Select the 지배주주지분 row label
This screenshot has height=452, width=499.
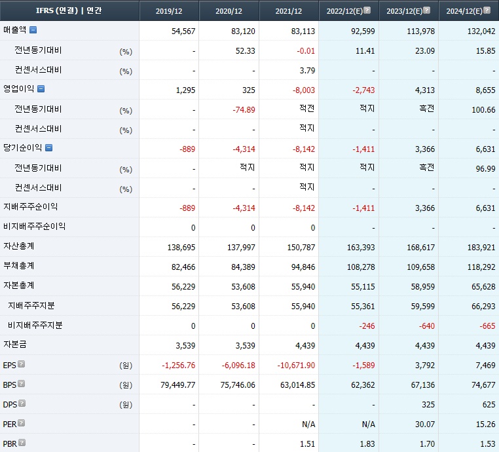point(31,306)
